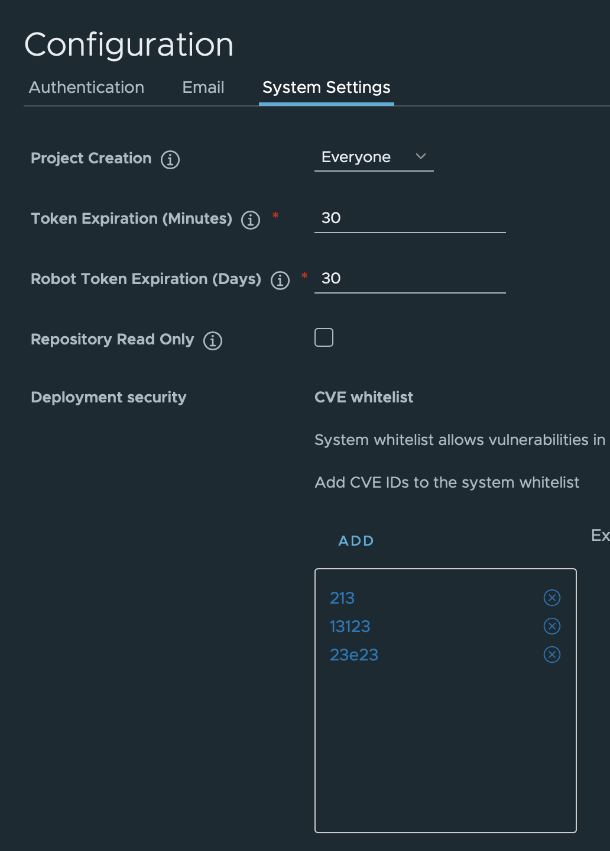610x851 pixels.
Task: Click inside the CVE whitelist entries box
Action: 446,740
